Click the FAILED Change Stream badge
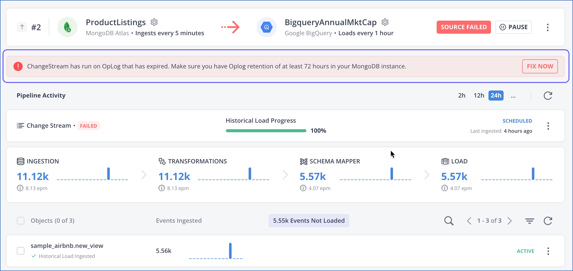Viewport: 573px width, 271px height. pyautogui.click(x=88, y=126)
